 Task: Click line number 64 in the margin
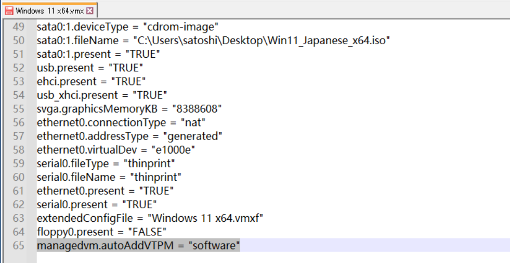click(x=19, y=232)
